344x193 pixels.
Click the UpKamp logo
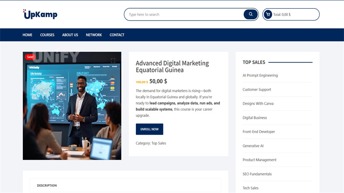click(x=40, y=14)
